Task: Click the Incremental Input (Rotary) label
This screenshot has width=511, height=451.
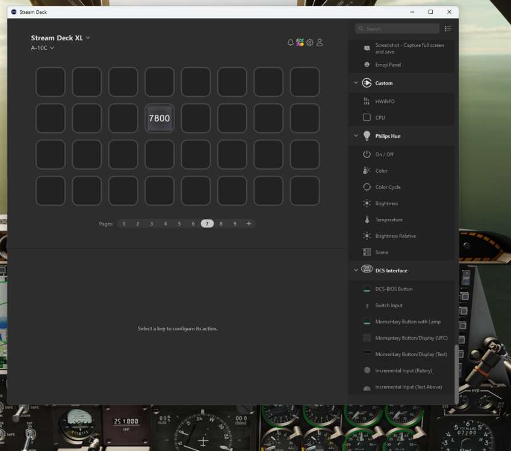Action: click(403, 370)
